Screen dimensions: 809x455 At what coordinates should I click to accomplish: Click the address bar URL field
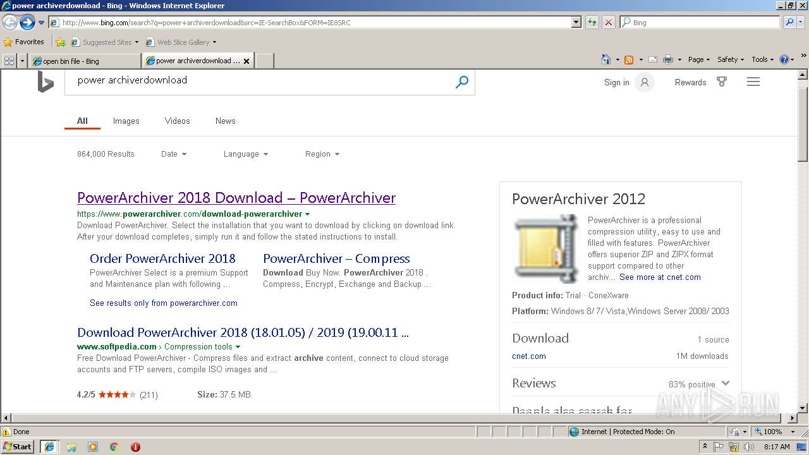[310, 22]
